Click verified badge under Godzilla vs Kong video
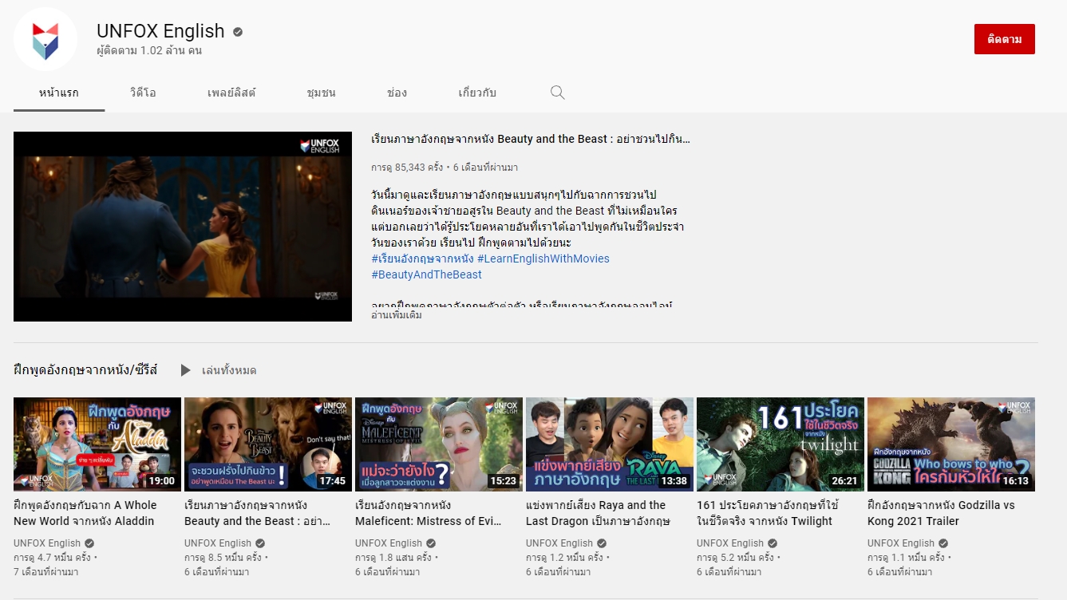This screenshot has height=600, width=1067. (944, 543)
